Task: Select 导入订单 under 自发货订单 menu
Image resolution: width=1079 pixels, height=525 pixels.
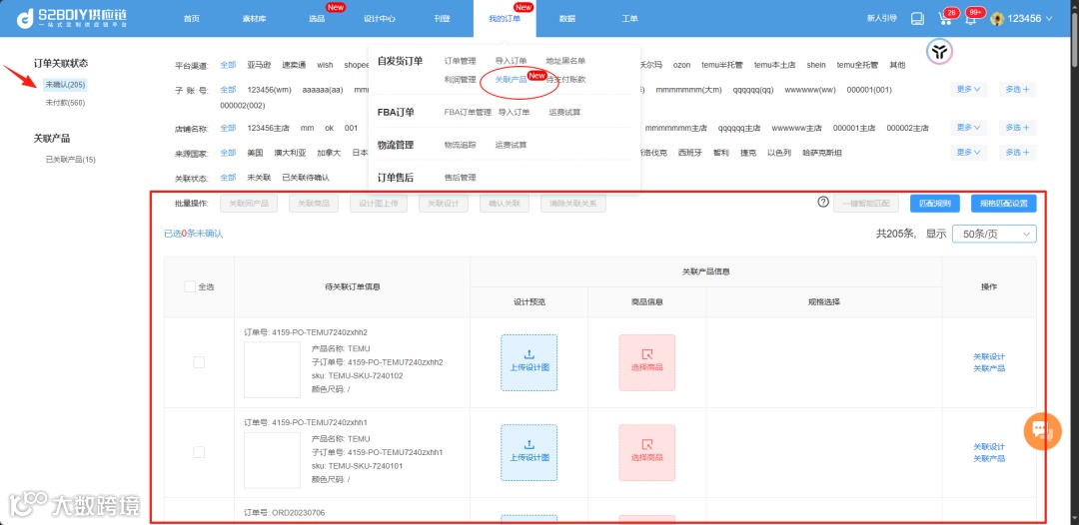Action: [511, 61]
